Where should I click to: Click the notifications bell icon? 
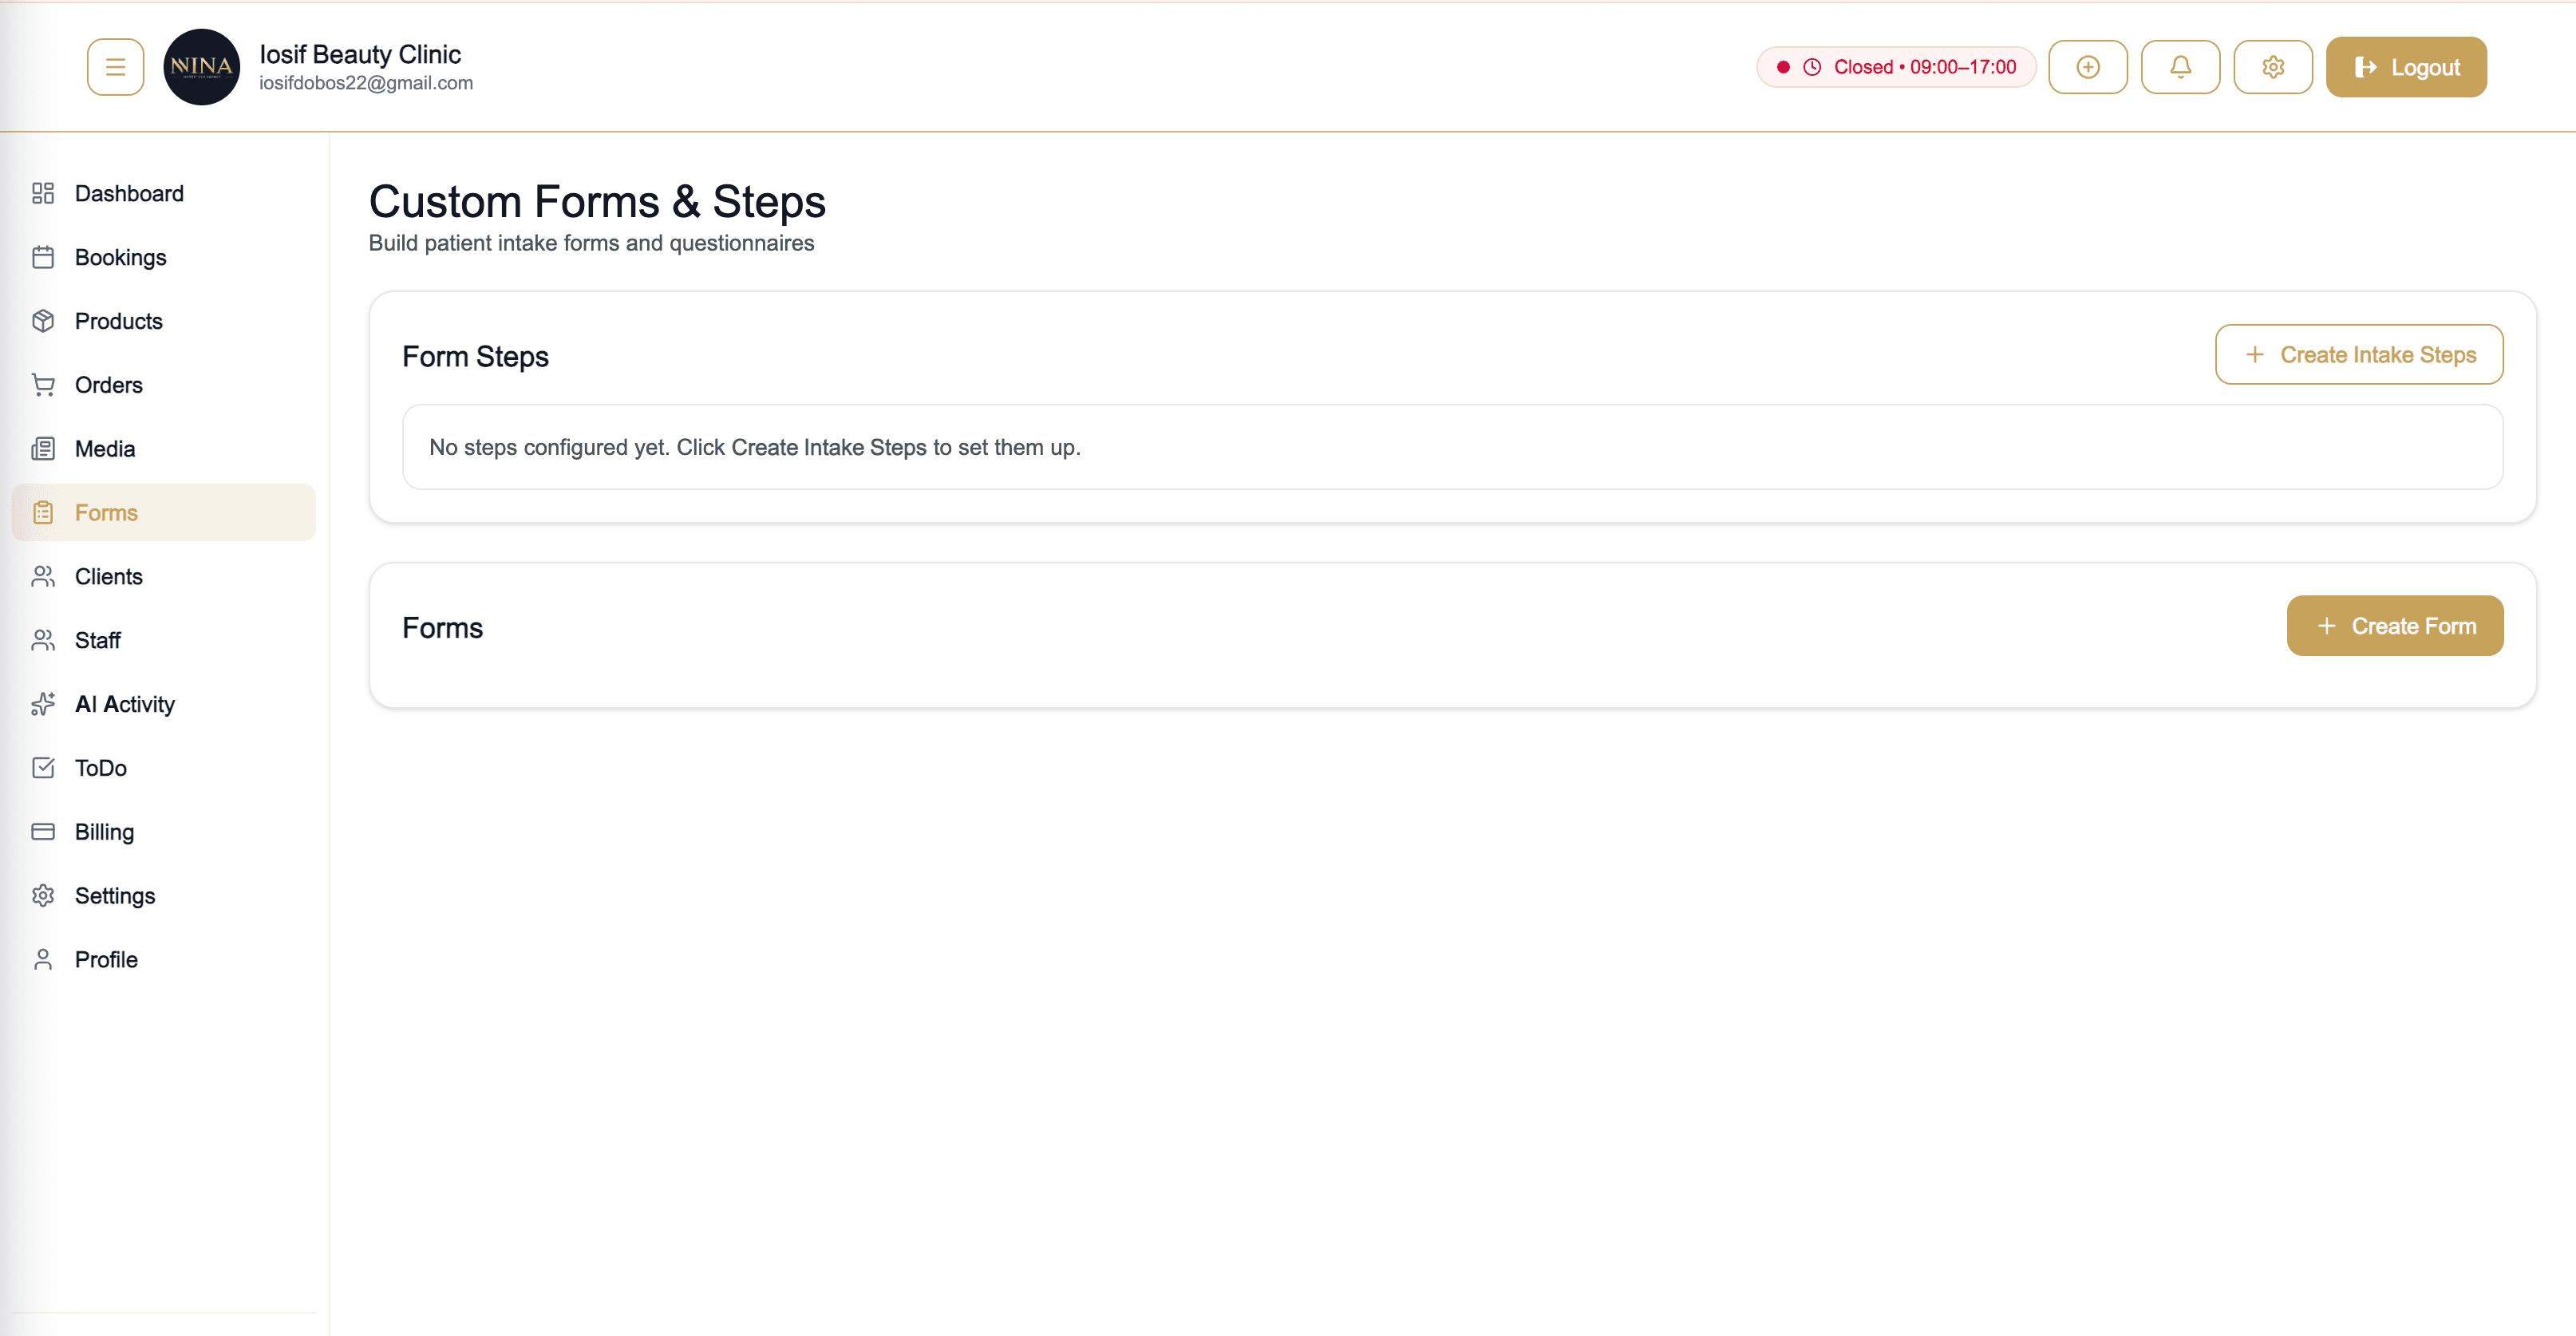tap(2181, 66)
